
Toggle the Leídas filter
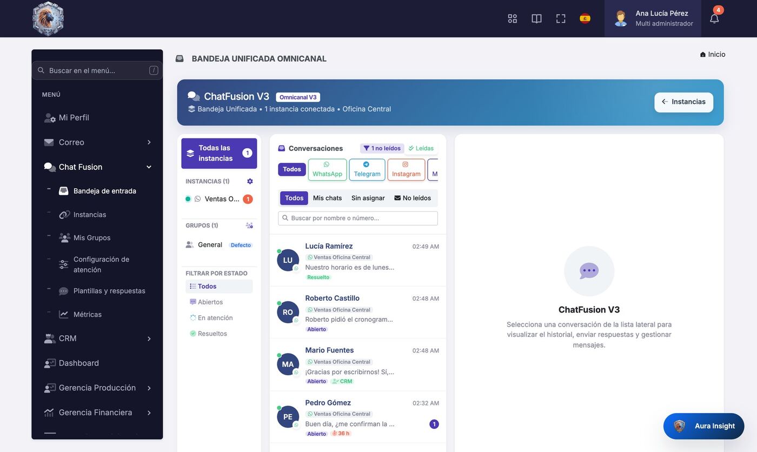coord(421,148)
